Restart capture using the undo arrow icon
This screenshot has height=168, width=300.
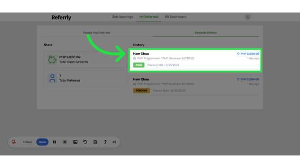(x=85, y=142)
